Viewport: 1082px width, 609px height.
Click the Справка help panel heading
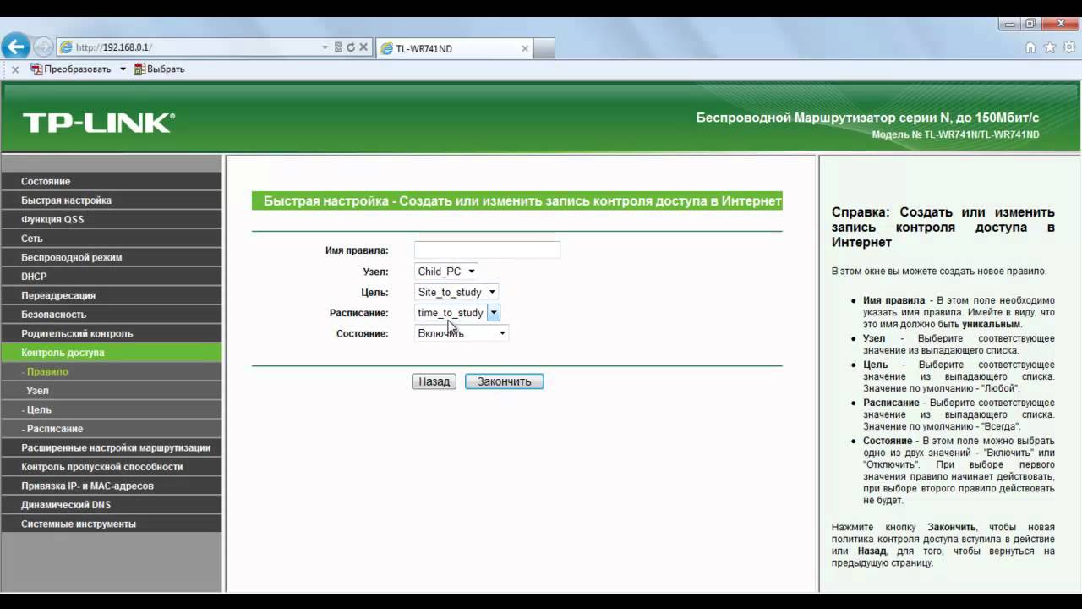[x=943, y=227]
